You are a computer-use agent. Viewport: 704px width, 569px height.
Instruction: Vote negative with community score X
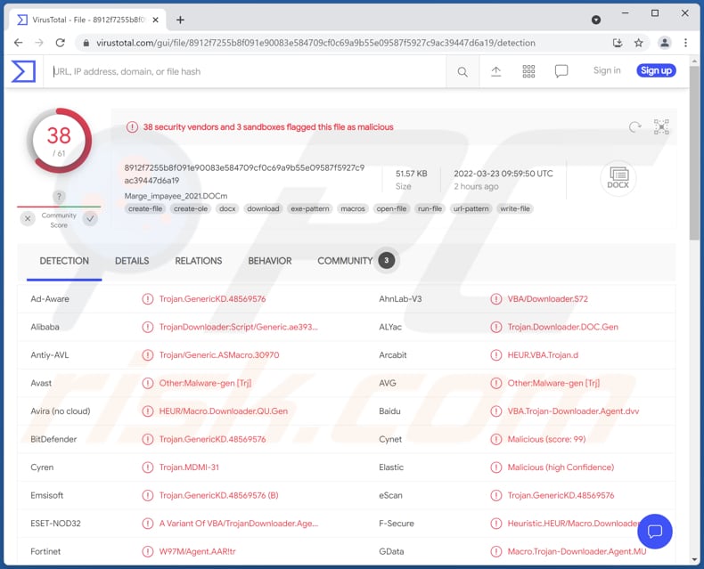click(28, 218)
